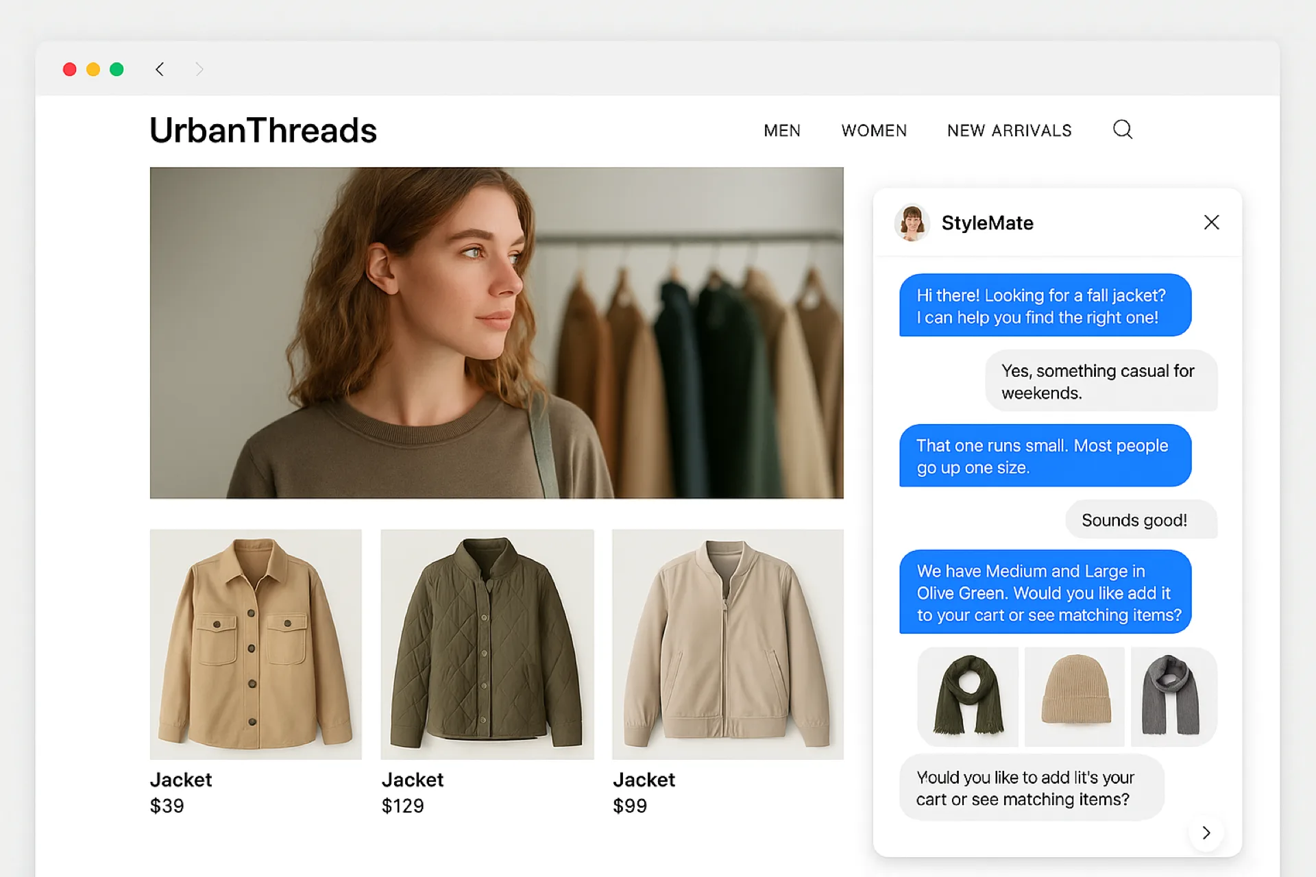Screen dimensions: 1316x877
Task: Close the StyleMate chat panel
Action: tap(1212, 222)
